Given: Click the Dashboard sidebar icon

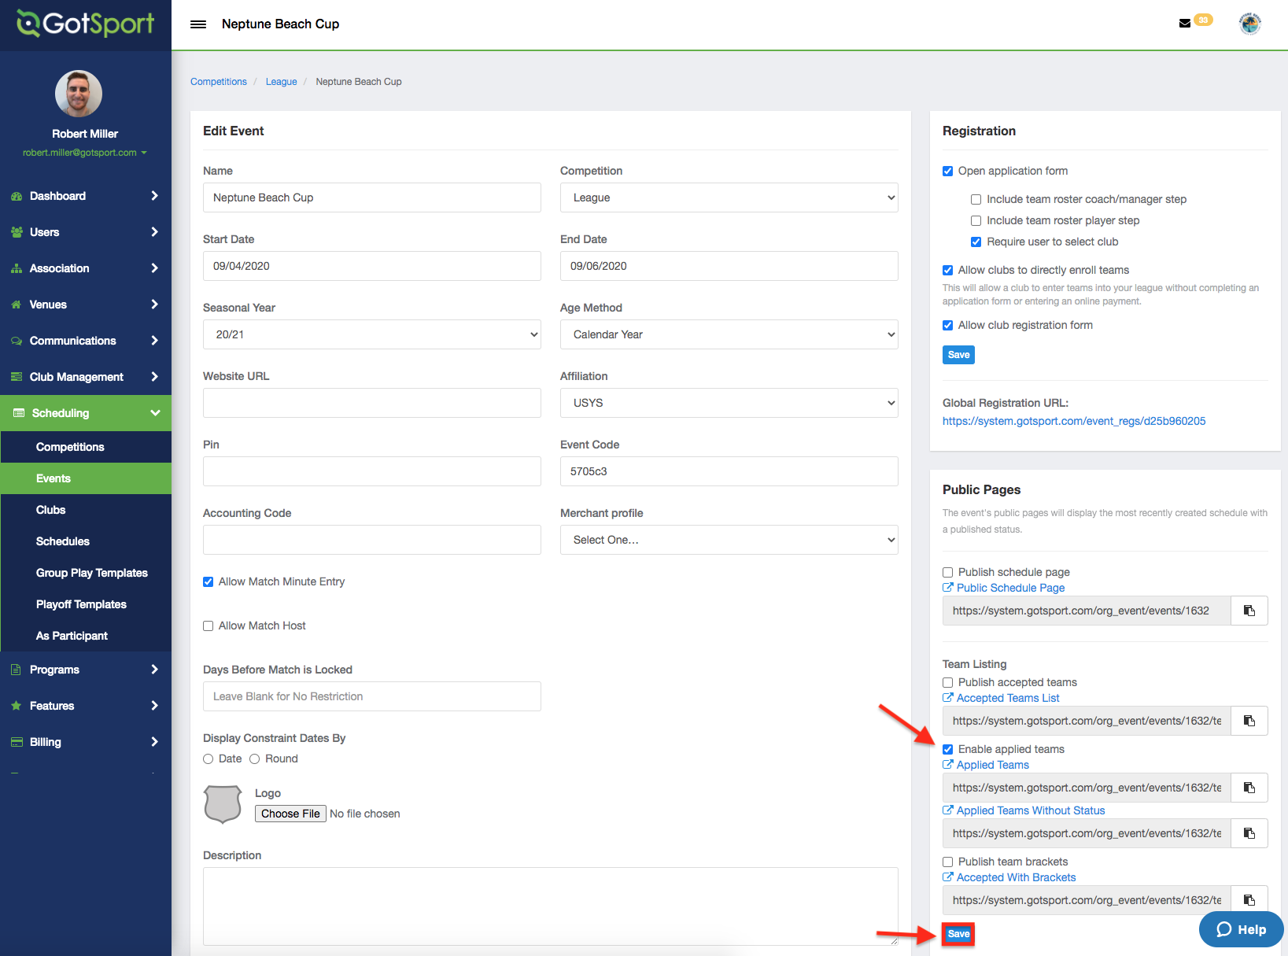Looking at the screenshot, I should (17, 196).
